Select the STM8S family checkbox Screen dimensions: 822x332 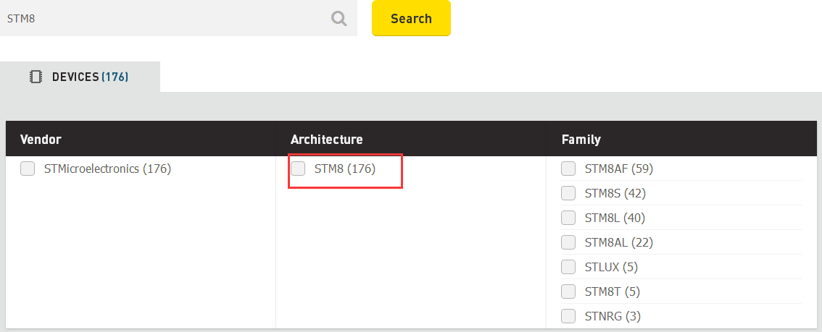(568, 194)
